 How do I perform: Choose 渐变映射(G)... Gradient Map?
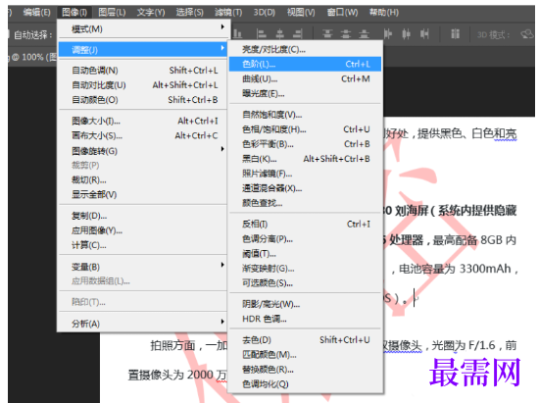click(305, 269)
